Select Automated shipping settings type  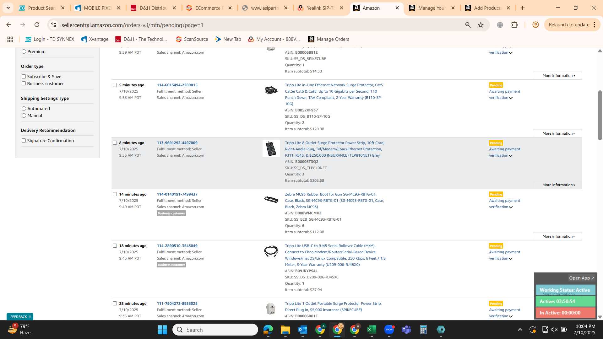[24, 109]
